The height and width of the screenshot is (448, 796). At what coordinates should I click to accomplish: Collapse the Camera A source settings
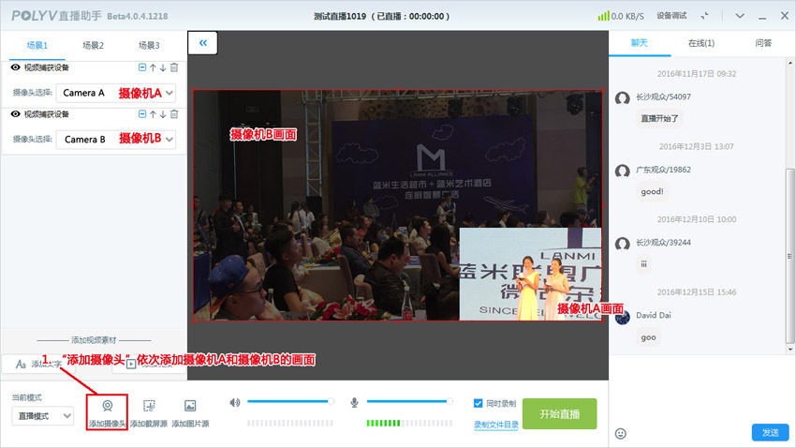142,67
